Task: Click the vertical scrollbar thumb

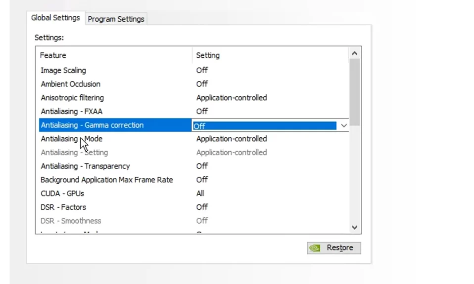Action: coord(355,92)
